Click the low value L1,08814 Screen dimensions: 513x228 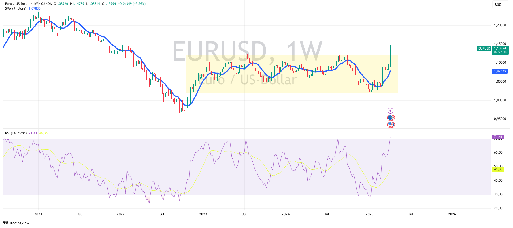tap(93, 4)
